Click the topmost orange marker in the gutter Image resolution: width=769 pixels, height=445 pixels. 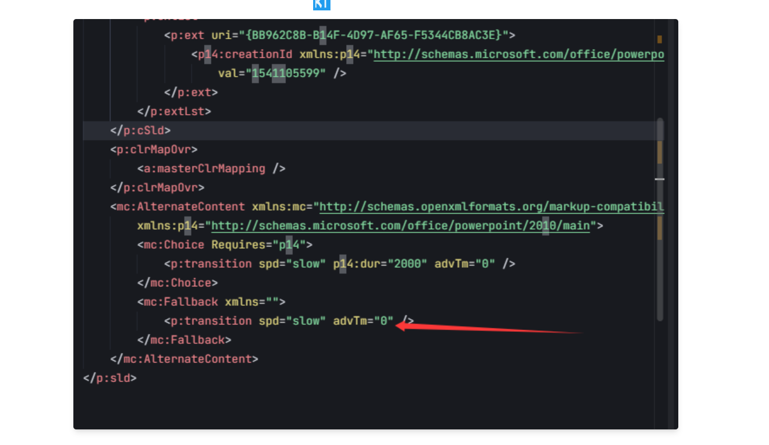[x=659, y=39]
